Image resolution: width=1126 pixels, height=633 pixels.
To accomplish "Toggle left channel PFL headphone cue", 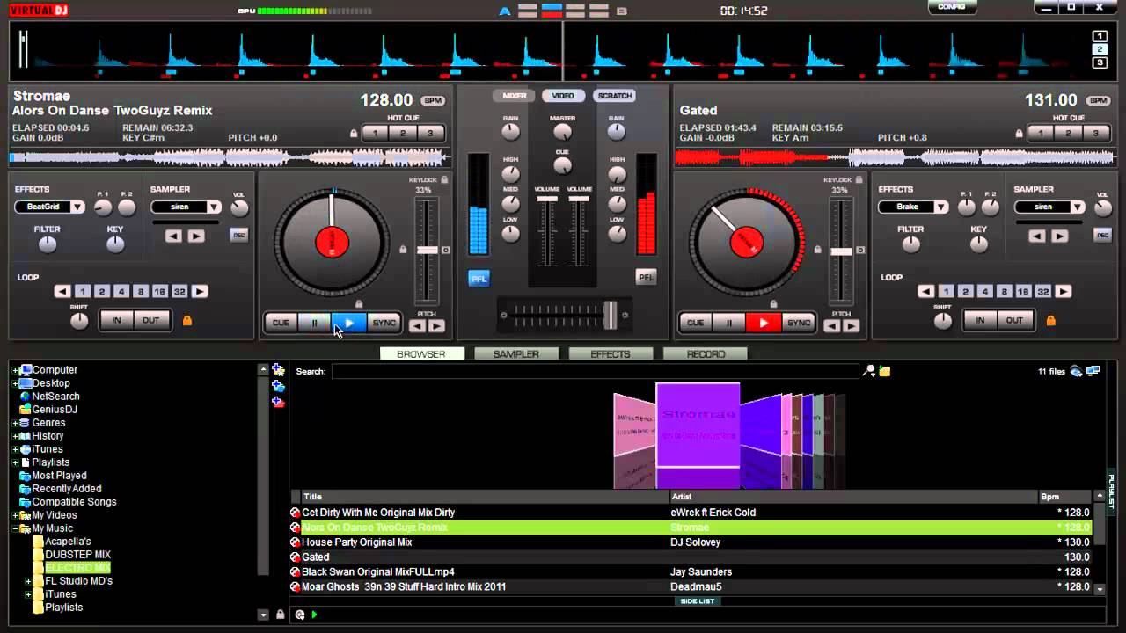I will coord(479,279).
